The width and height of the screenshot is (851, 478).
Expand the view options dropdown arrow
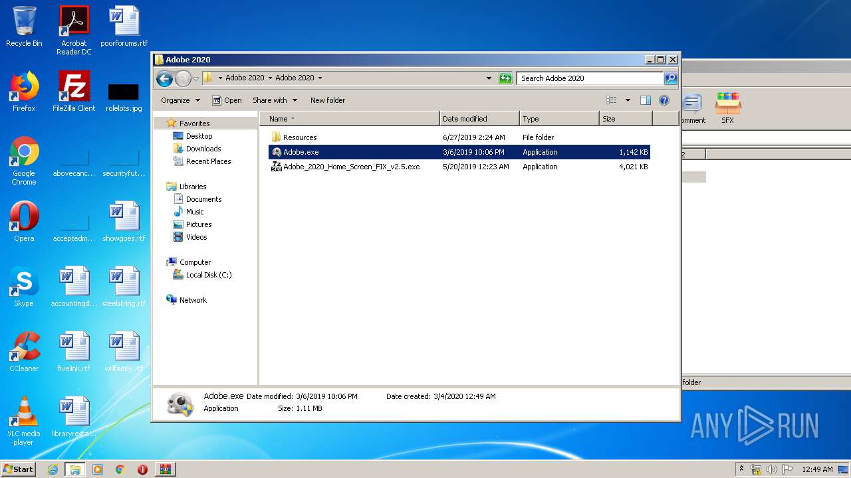628,100
